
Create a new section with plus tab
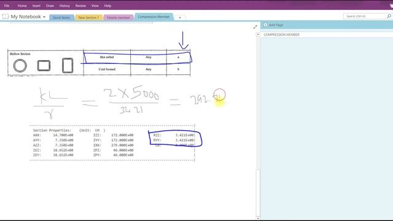tap(180, 18)
